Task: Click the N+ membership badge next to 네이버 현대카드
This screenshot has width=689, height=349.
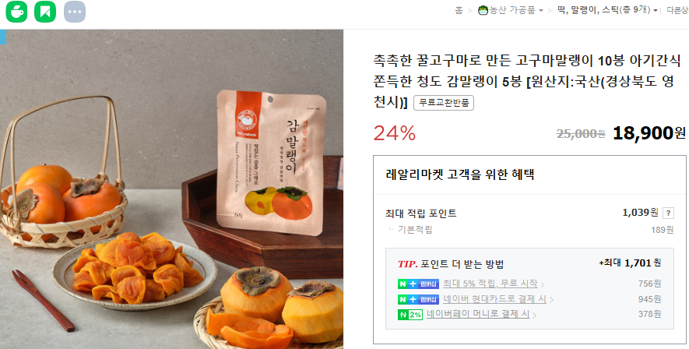Action: click(x=418, y=300)
